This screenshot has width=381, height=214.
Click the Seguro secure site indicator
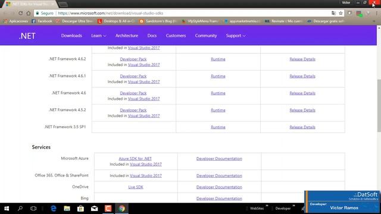pyautogui.click(x=45, y=13)
